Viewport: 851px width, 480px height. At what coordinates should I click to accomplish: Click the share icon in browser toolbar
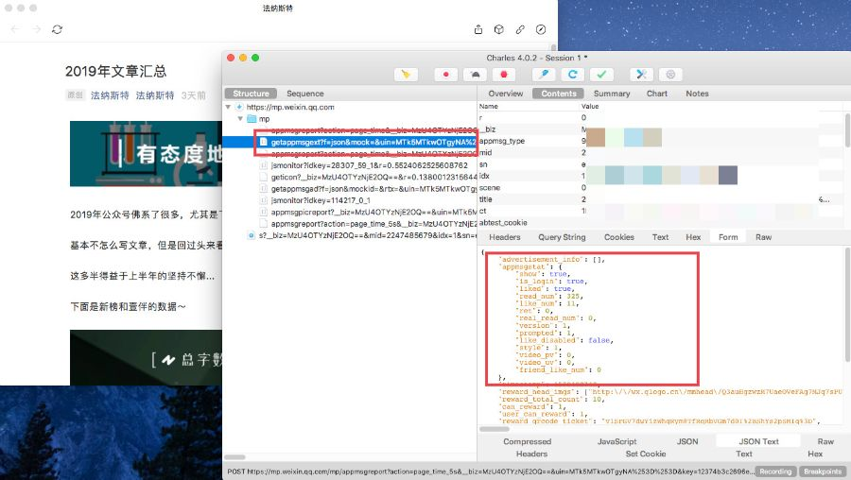[478, 29]
